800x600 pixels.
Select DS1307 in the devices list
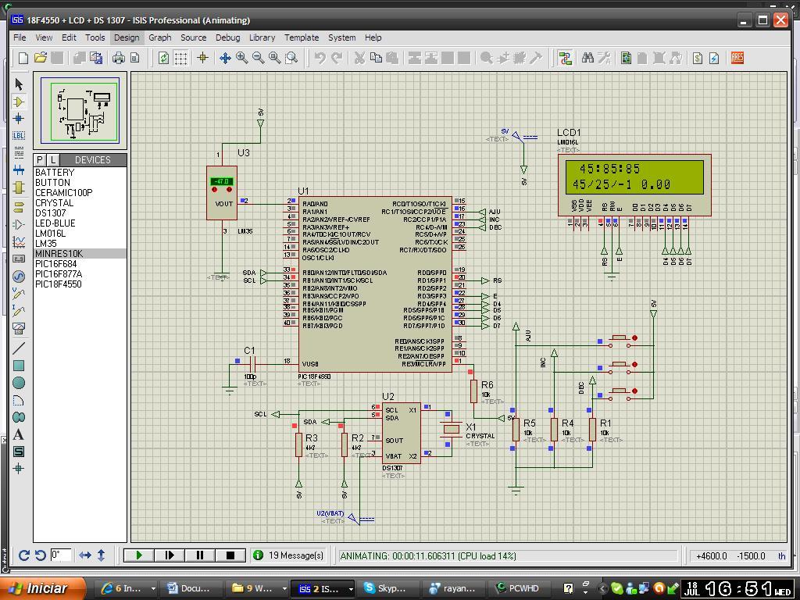pyautogui.click(x=51, y=212)
